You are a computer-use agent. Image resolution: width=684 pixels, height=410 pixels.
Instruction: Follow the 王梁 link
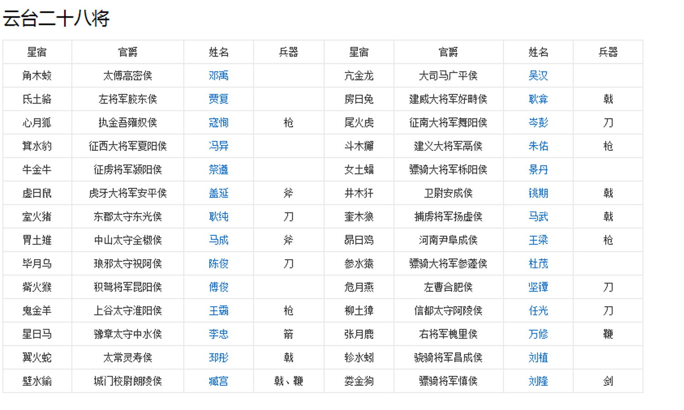point(538,240)
